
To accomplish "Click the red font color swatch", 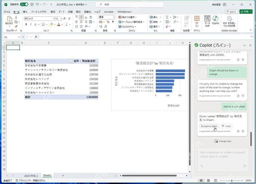I will click(x=59, y=24).
